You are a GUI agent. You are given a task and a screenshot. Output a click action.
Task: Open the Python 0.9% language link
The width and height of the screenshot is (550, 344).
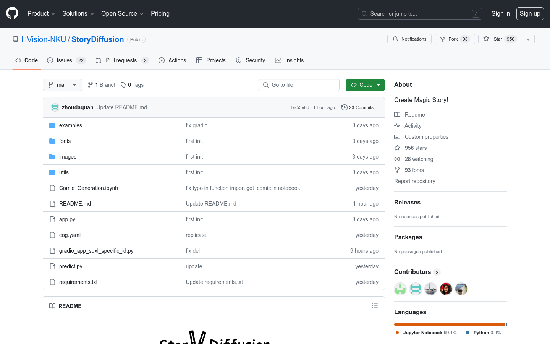tap(484, 333)
